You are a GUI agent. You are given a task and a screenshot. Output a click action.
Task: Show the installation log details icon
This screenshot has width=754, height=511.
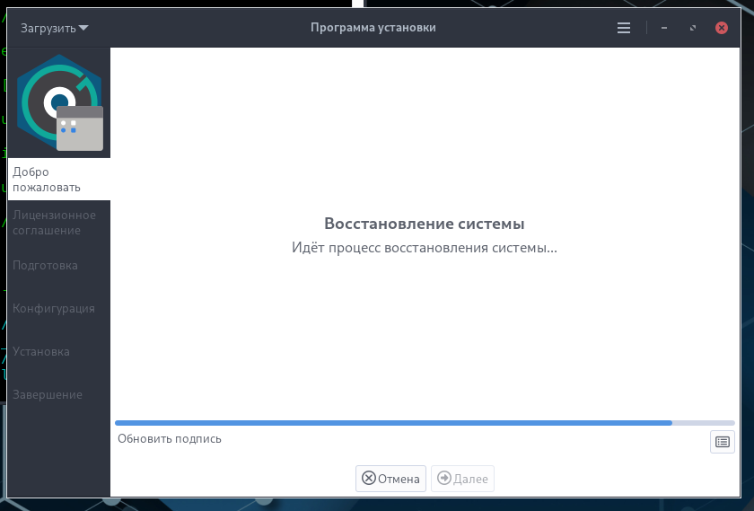[723, 442]
